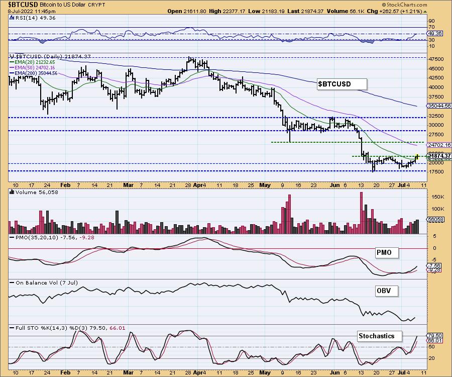Click the Feb label on price chart axis
The width and height of the screenshot is (452, 377).
click(x=65, y=185)
